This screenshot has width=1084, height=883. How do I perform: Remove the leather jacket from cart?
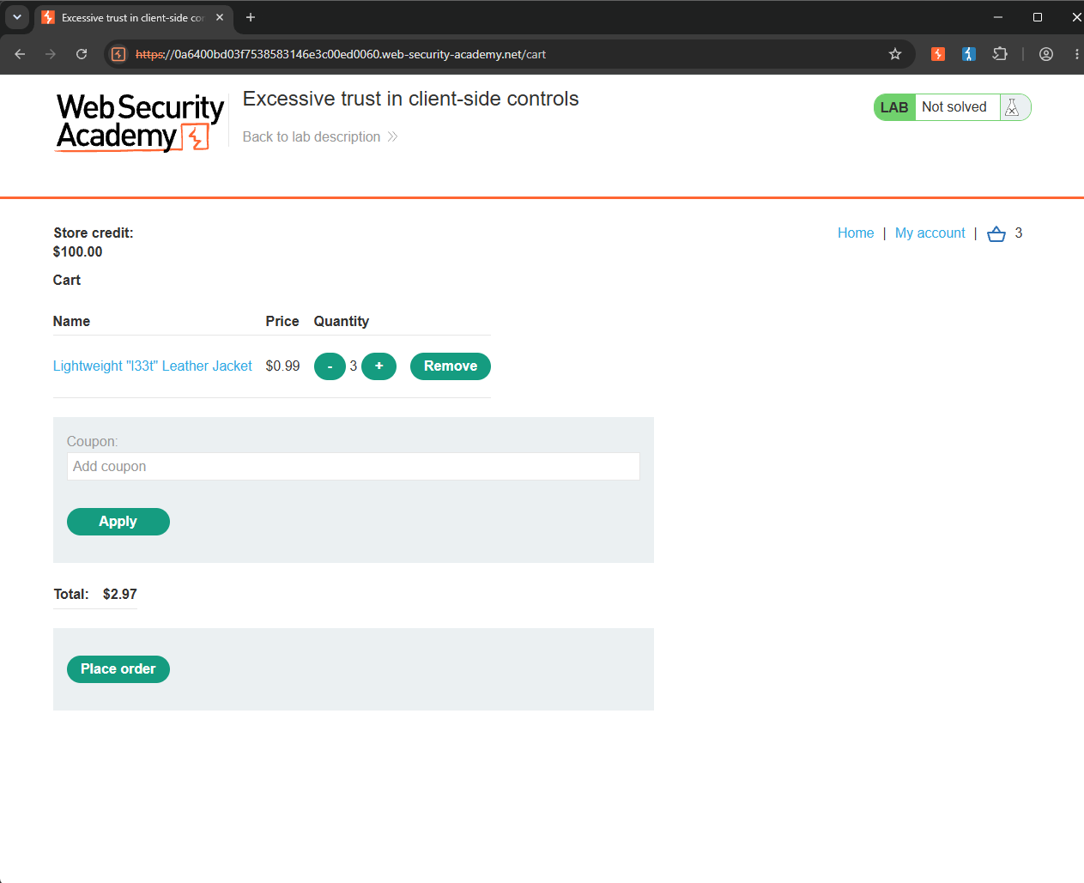451,366
